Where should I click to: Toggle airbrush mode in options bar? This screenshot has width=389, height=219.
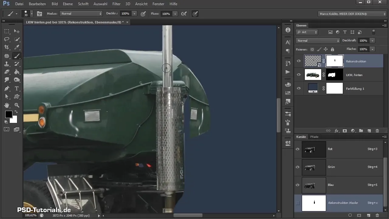(x=184, y=14)
